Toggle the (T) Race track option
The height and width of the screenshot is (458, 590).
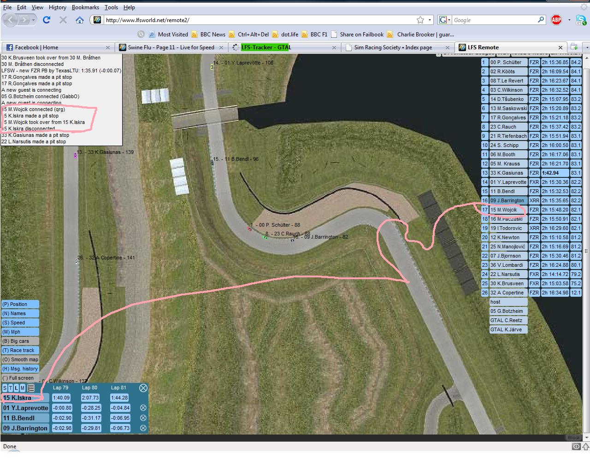[20, 350]
